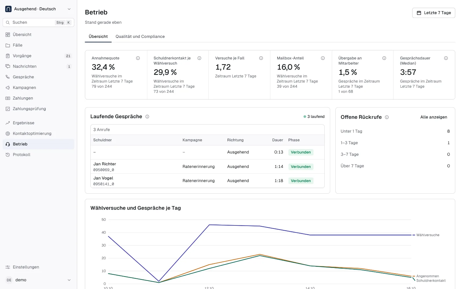This screenshot has width=463, height=289.
Task: Open the Jan Richter call row
Action: tap(207, 166)
